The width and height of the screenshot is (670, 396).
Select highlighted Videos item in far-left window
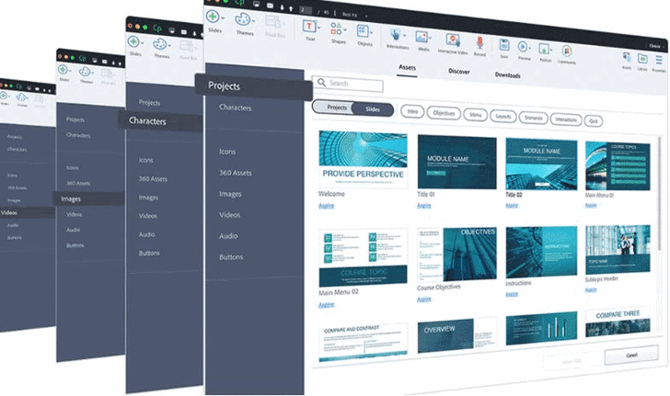coord(28,212)
